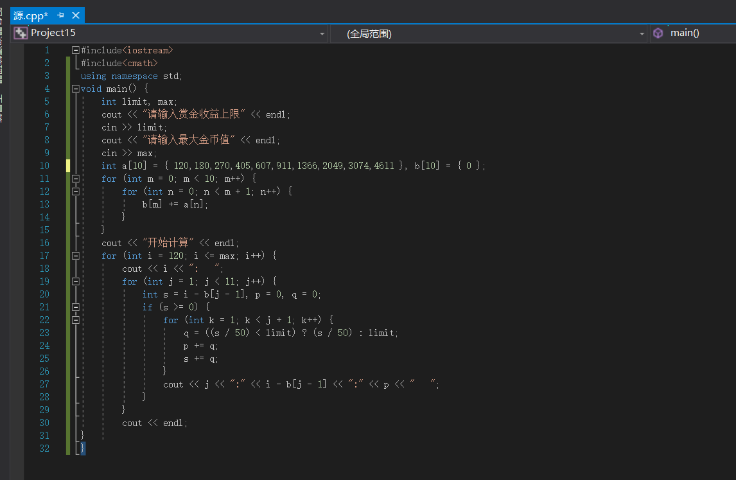This screenshot has height=480, width=736.
Task: Click the string "请输入赏金收益上限"
Action: click(x=193, y=114)
